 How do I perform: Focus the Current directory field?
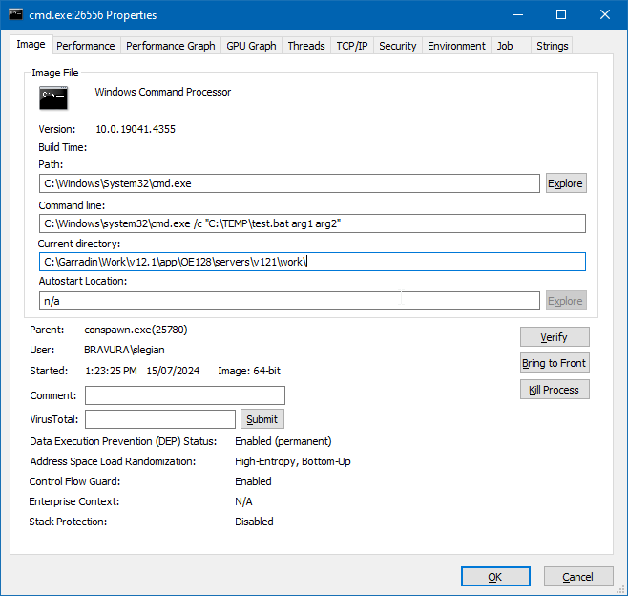pyautogui.click(x=312, y=262)
